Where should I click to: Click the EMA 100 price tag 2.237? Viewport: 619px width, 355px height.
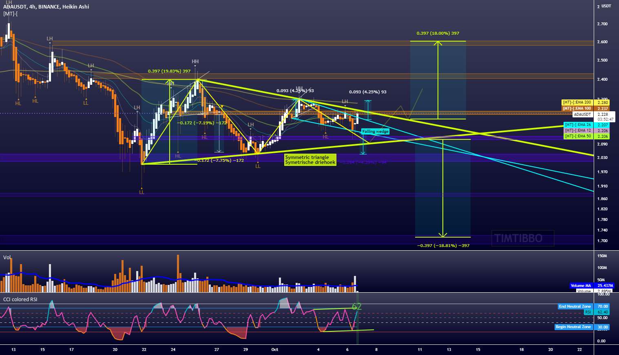click(586, 108)
